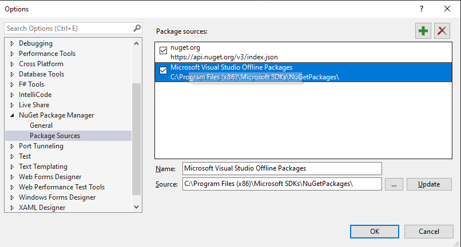This screenshot has width=461, height=247.
Task: Select the Cross Platform category
Action: (41, 64)
